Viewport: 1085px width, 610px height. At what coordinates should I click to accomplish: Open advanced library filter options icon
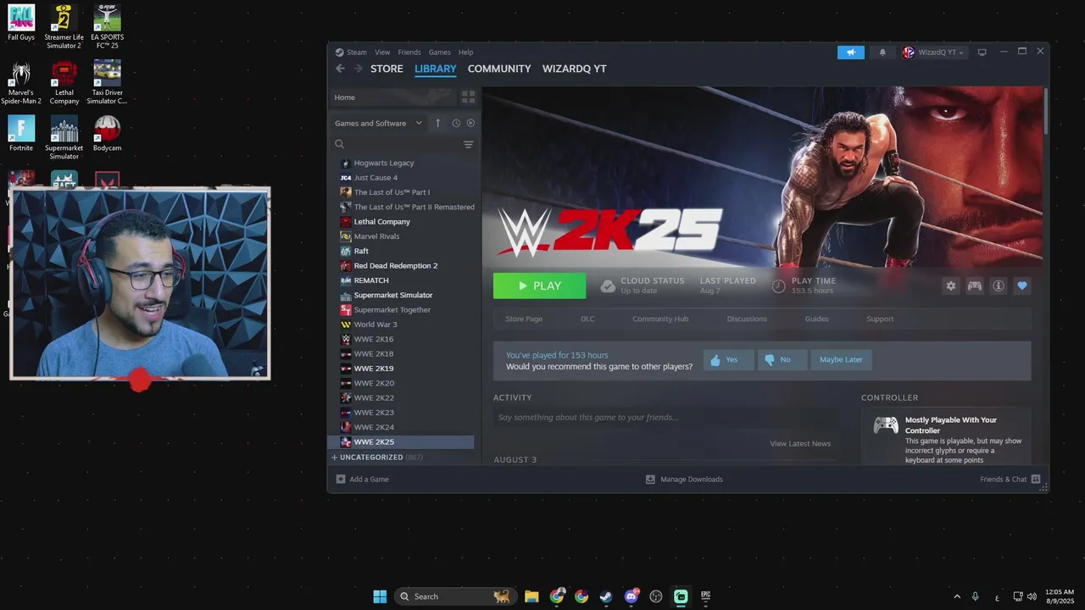(x=468, y=144)
